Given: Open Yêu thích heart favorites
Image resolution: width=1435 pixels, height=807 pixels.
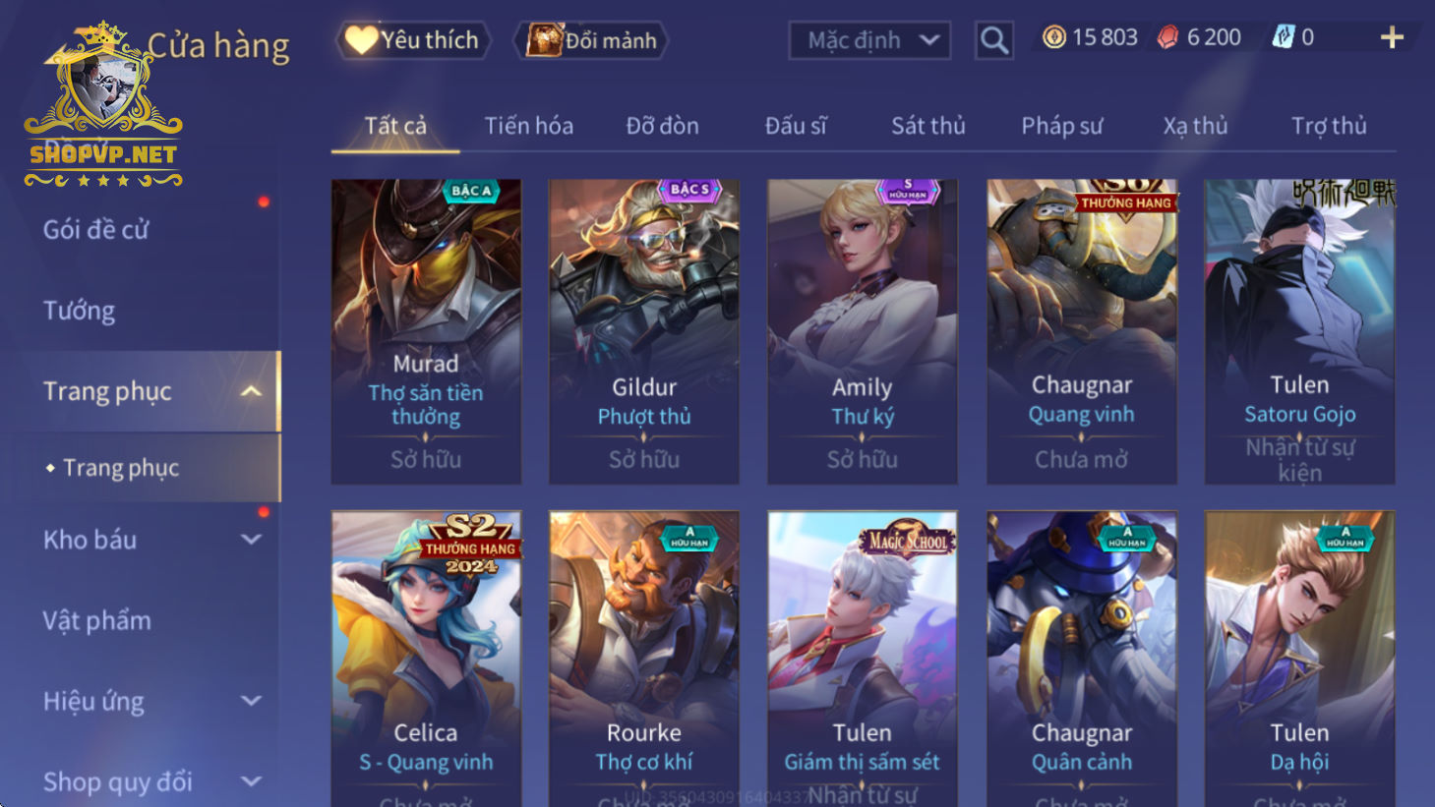Looking at the screenshot, I should [413, 40].
